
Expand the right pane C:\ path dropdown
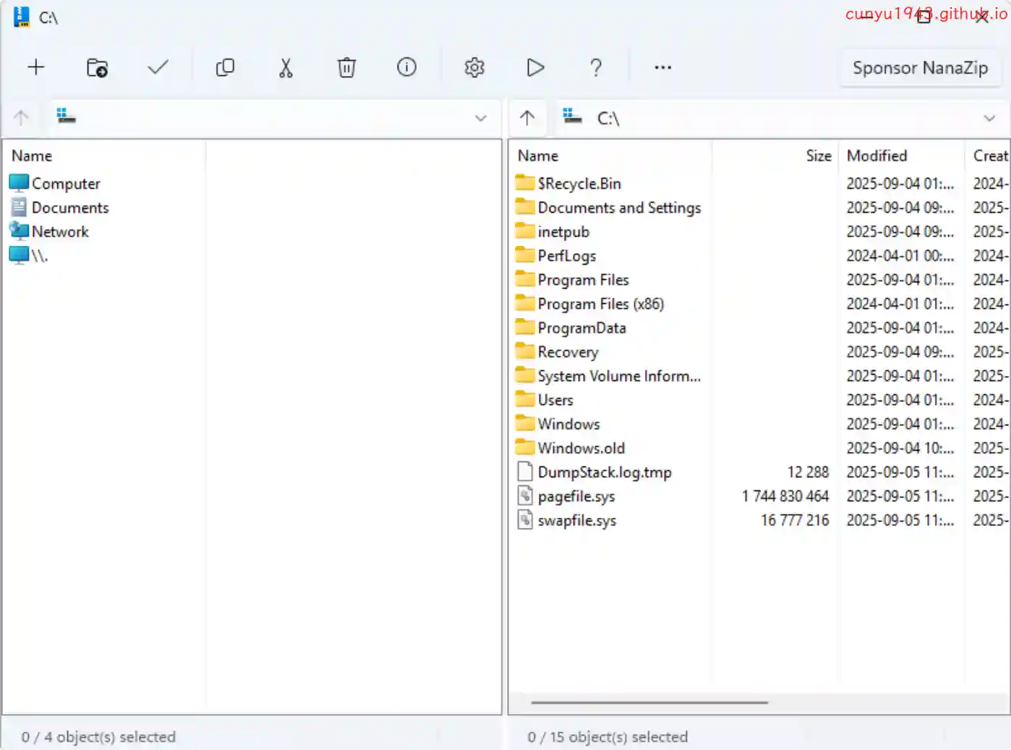click(x=989, y=118)
